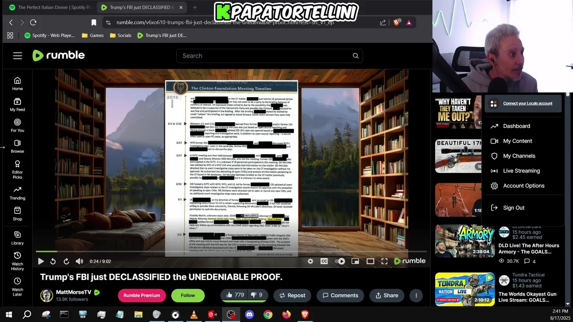
Task: Open site settings icon in address bar
Action: tap(108, 22)
